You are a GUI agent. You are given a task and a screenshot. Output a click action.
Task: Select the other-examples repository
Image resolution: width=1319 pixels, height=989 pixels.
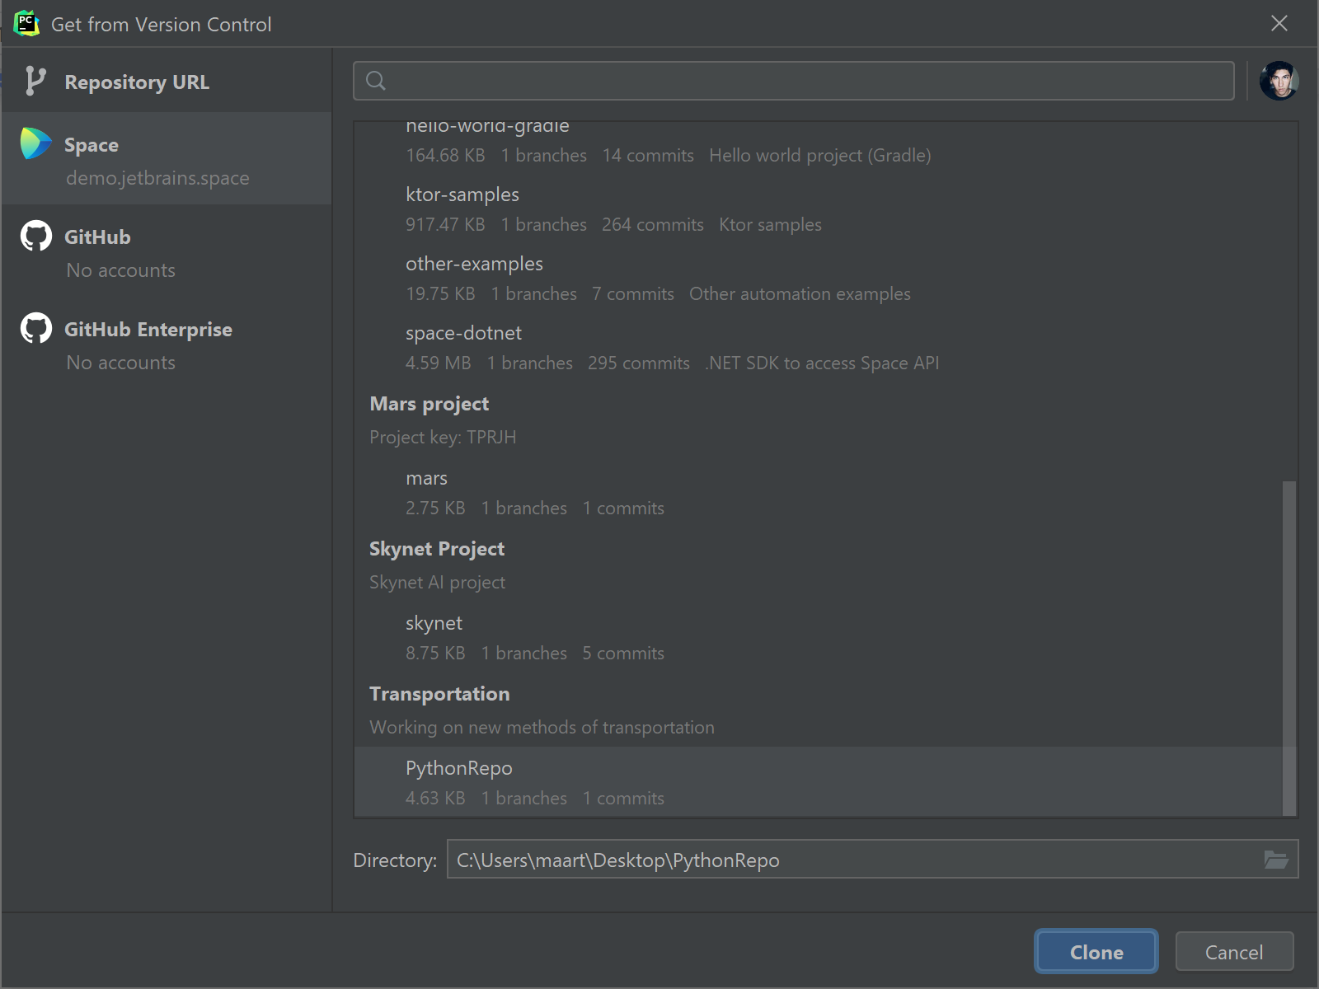click(474, 265)
